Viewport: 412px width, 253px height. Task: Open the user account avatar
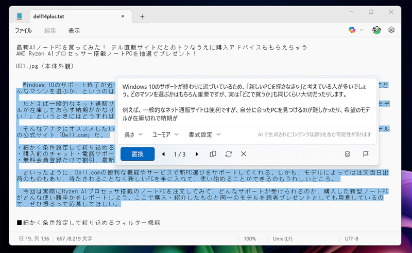[x=376, y=30]
